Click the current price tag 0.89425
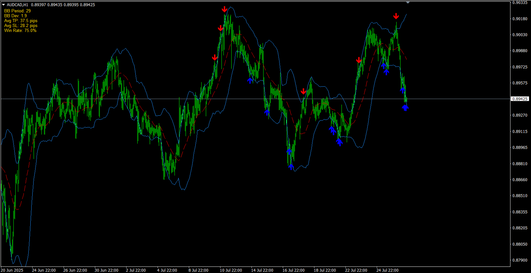Viewport: 531px width, 273px height. [519, 99]
